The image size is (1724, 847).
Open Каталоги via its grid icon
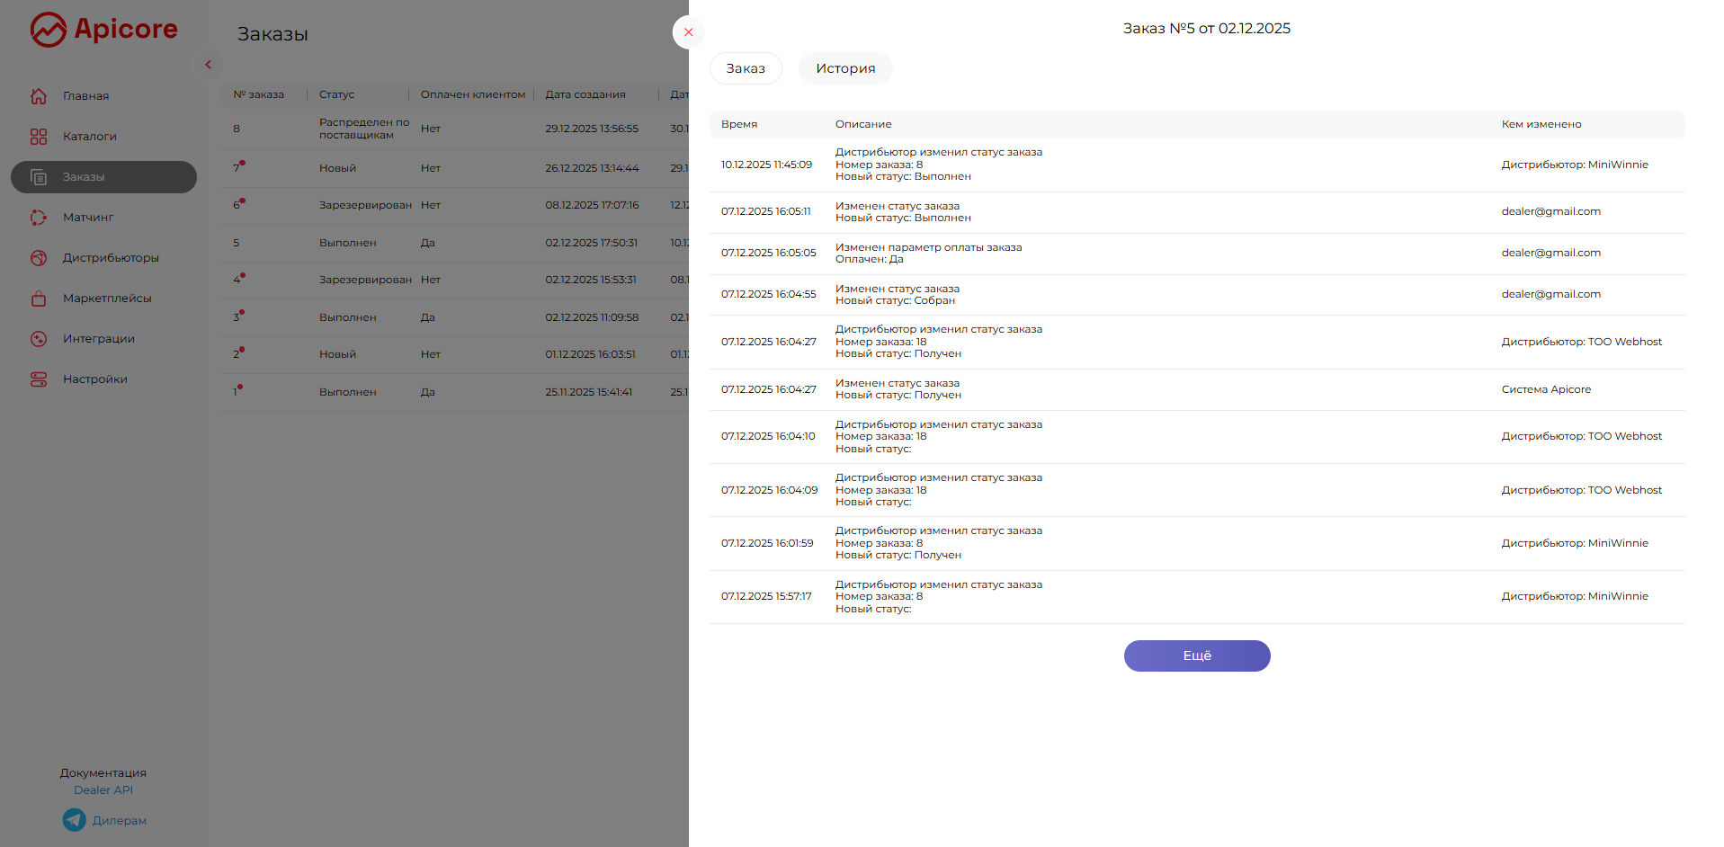(x=39, y=137)
